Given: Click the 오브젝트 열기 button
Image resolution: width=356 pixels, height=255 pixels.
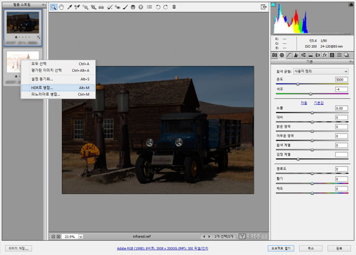Looking at the screenshot, I should coord(281,249).
